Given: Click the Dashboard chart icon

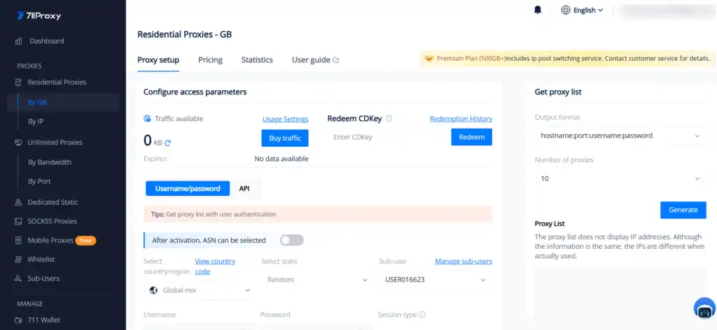Looking at the screenshot, I should [x=19, y=41].
